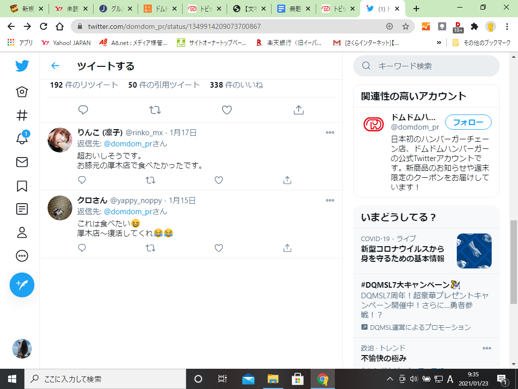Like クロさん's reply
Image resolution: width=518 pixels, height=389 pixels.
click(x=219, y=248)
